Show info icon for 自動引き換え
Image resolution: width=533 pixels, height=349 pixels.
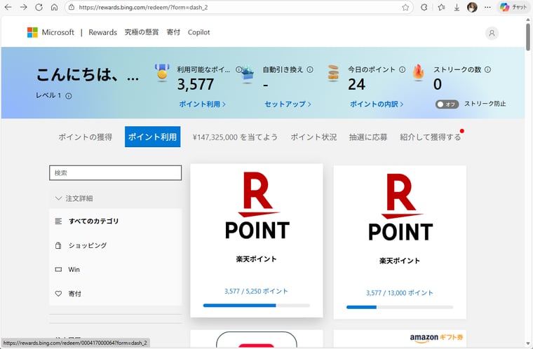[310, 69]
